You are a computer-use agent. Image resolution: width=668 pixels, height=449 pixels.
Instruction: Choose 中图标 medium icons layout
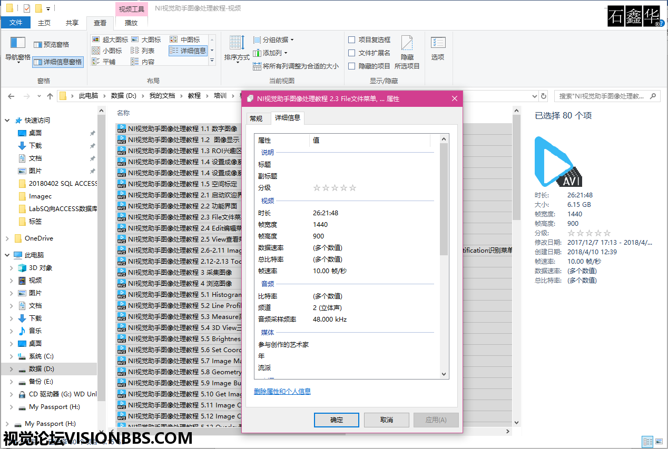(x=185, y=39)
